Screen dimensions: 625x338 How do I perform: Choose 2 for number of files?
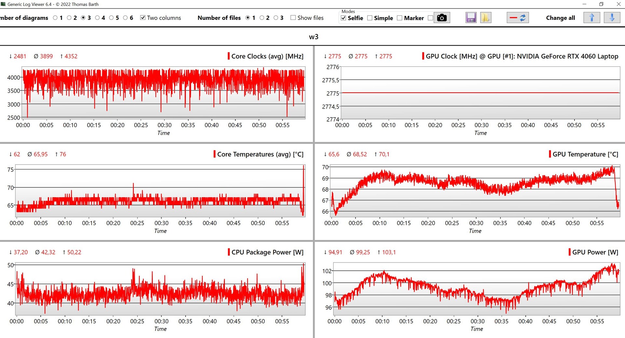[262, 18]
